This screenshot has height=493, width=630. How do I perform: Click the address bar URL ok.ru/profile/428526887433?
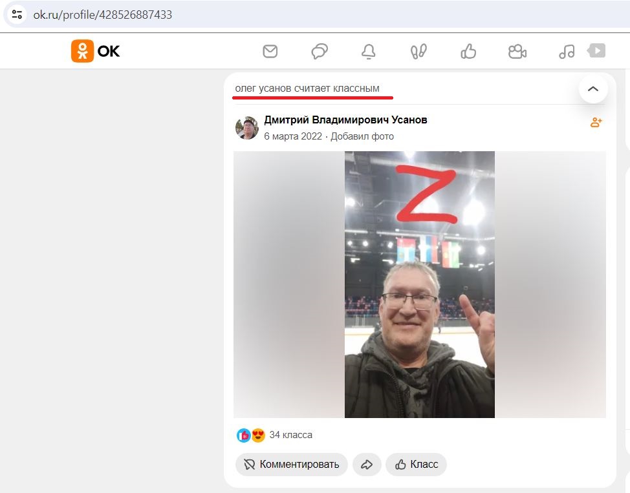click(102, 15)
